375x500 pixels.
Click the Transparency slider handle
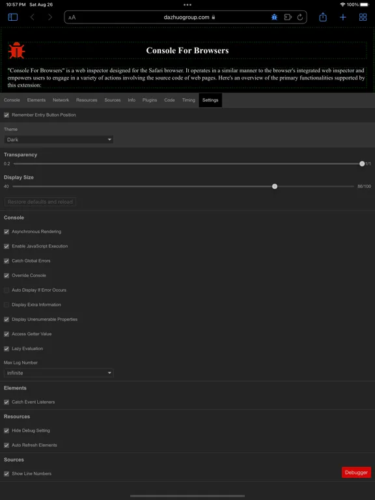362,163
